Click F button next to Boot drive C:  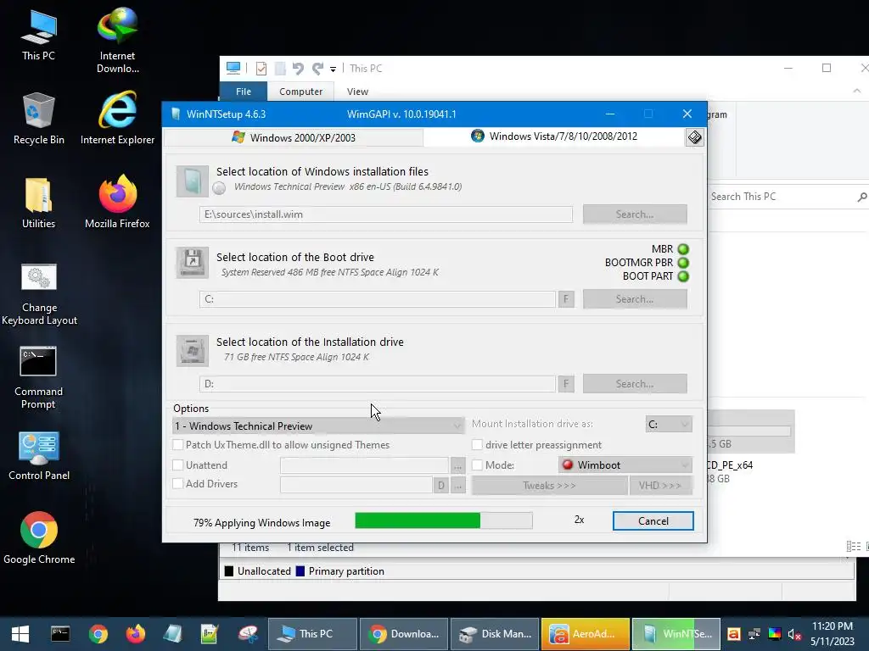pyautogui.click(x=566, y=299)
